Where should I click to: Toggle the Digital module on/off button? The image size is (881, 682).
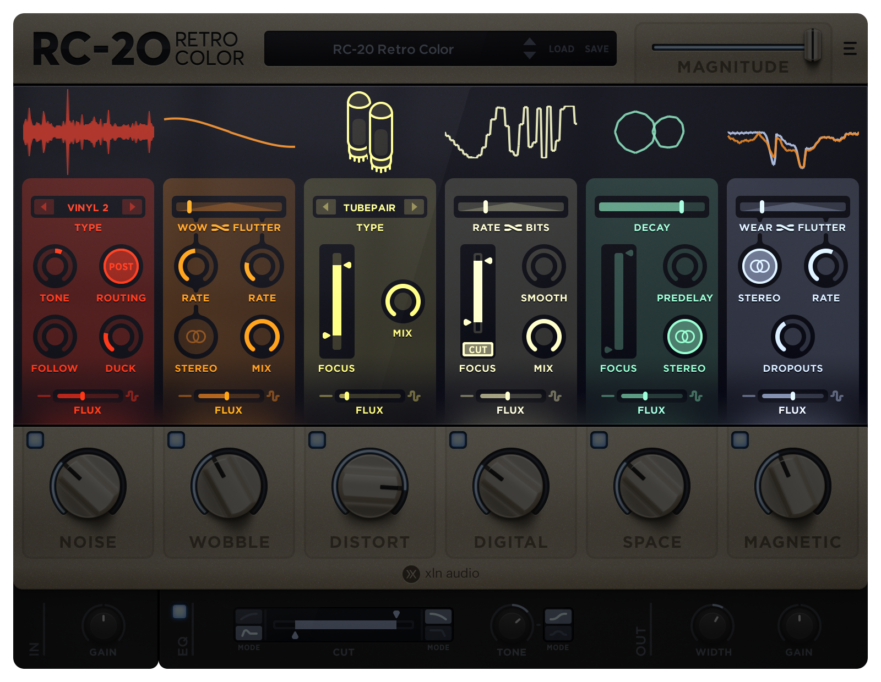(x=458, y=440)
